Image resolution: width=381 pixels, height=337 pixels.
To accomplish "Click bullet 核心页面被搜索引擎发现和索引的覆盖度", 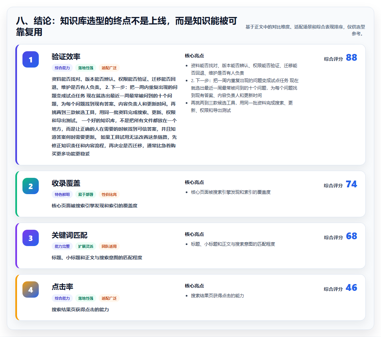I will point(231,192).
